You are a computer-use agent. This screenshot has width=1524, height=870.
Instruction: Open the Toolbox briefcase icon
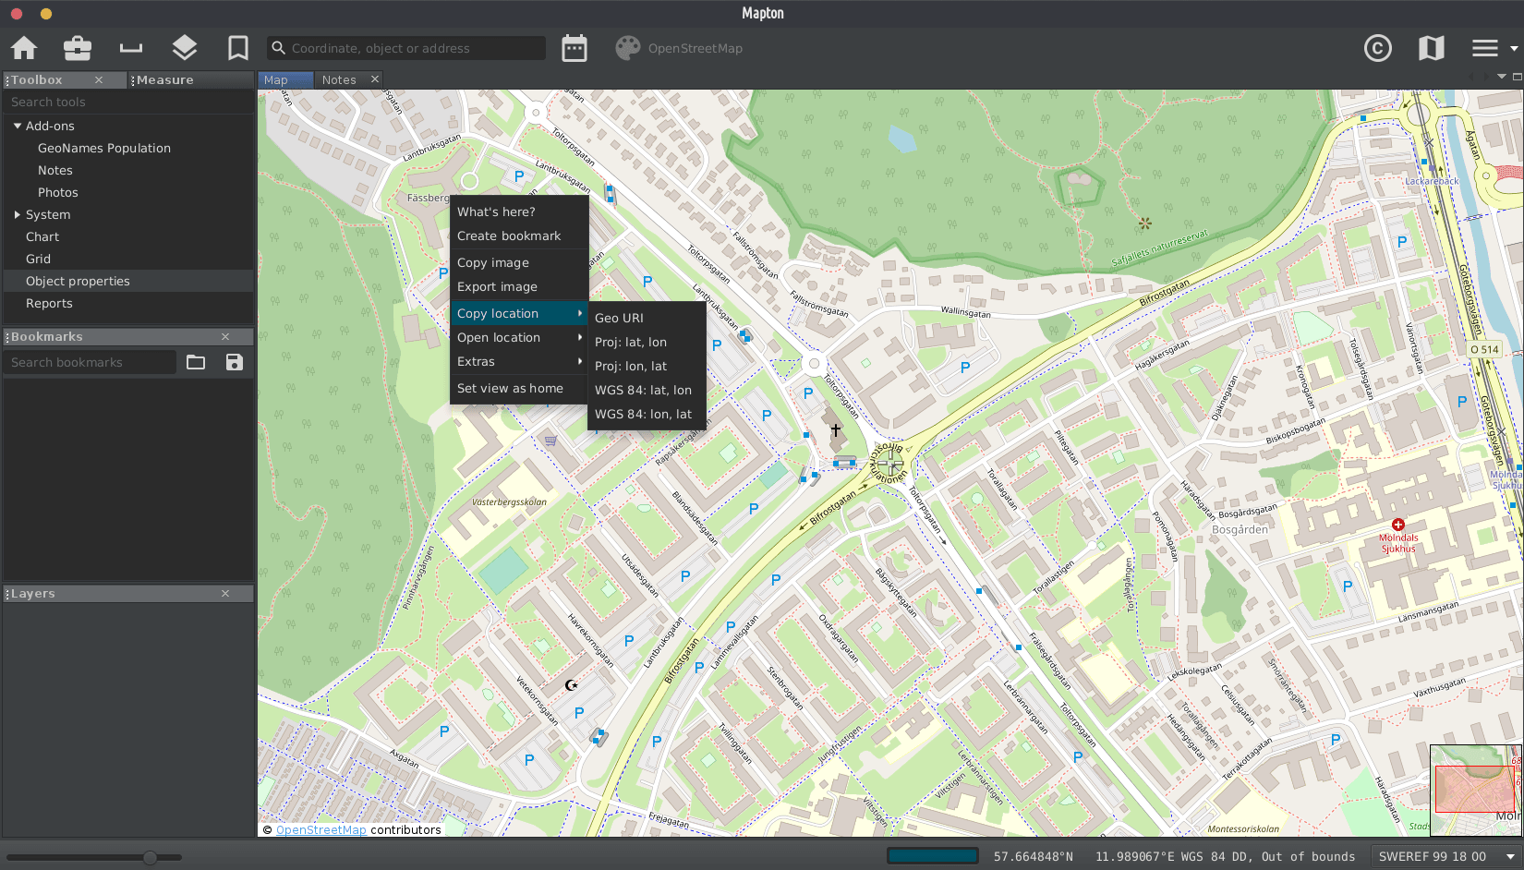coord(78,48)
